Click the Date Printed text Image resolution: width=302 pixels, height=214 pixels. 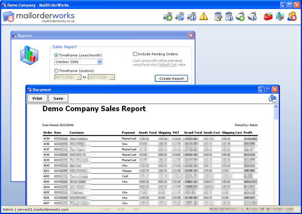pyautogui.click(x=58, y=125)
